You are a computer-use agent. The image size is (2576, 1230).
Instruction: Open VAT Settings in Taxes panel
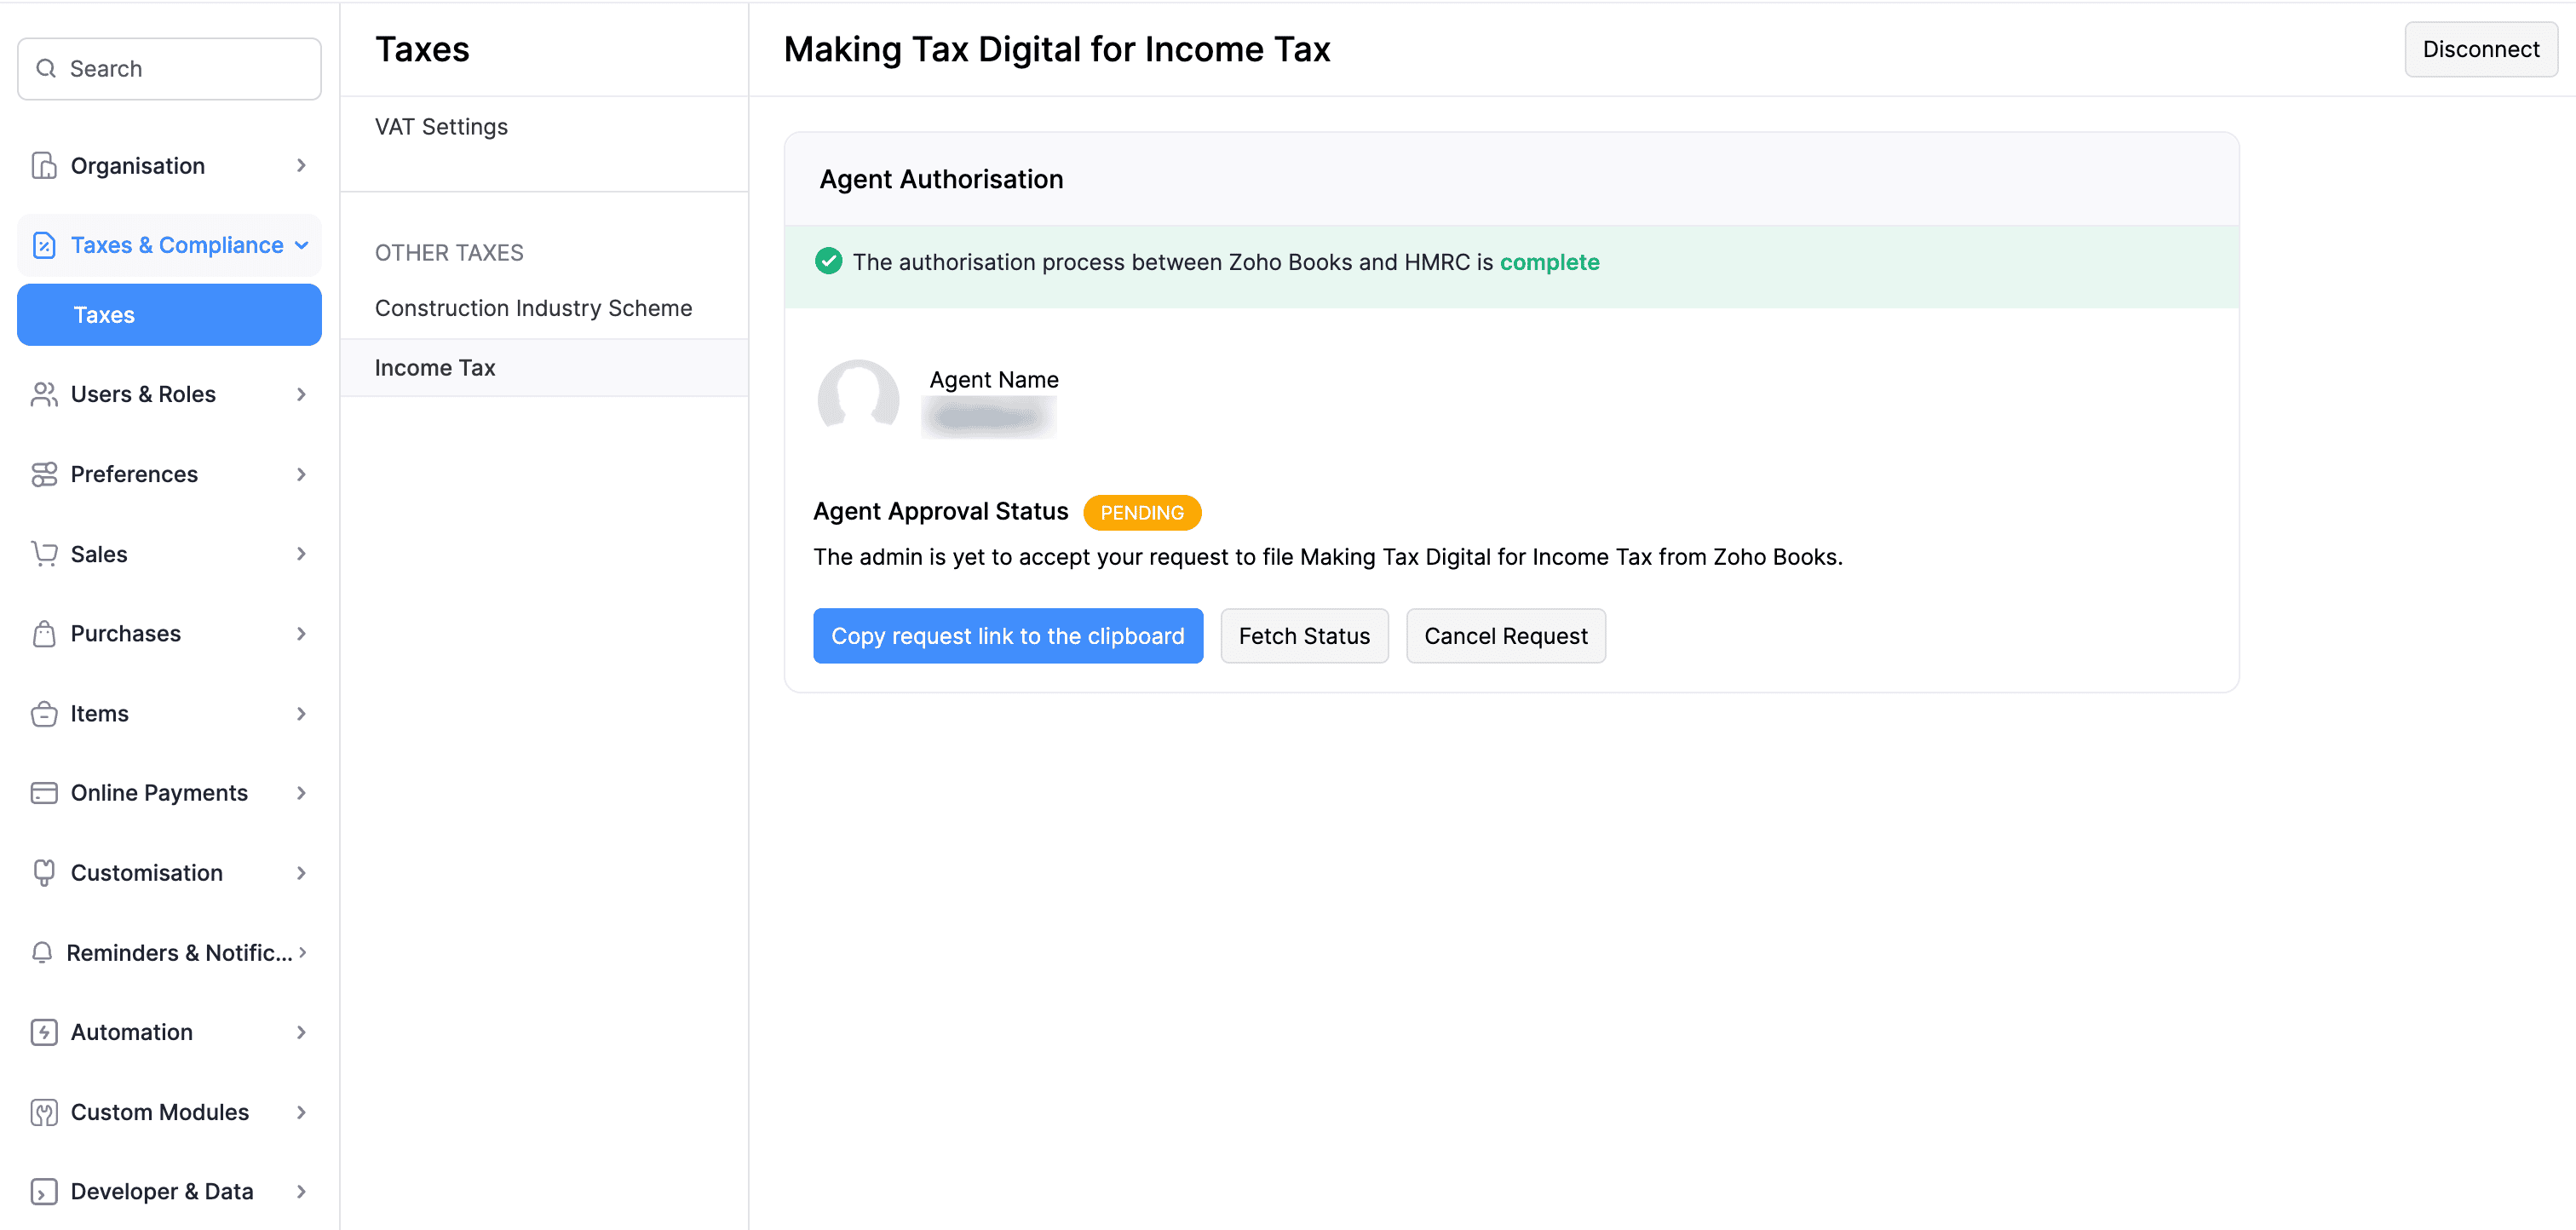[x=441, y=127]
